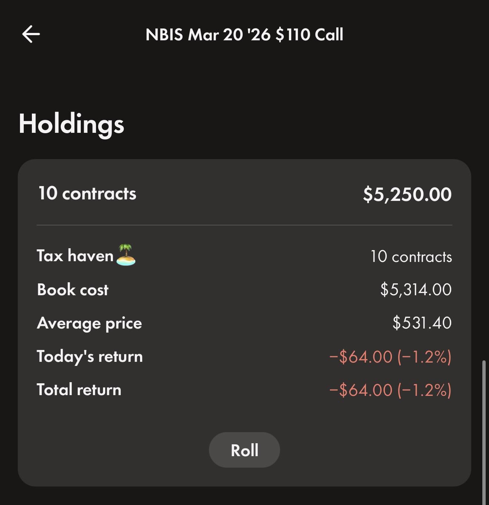489x505 pixels.
Task: Click the divider line under 10 contracts
Action: [245, 225]
